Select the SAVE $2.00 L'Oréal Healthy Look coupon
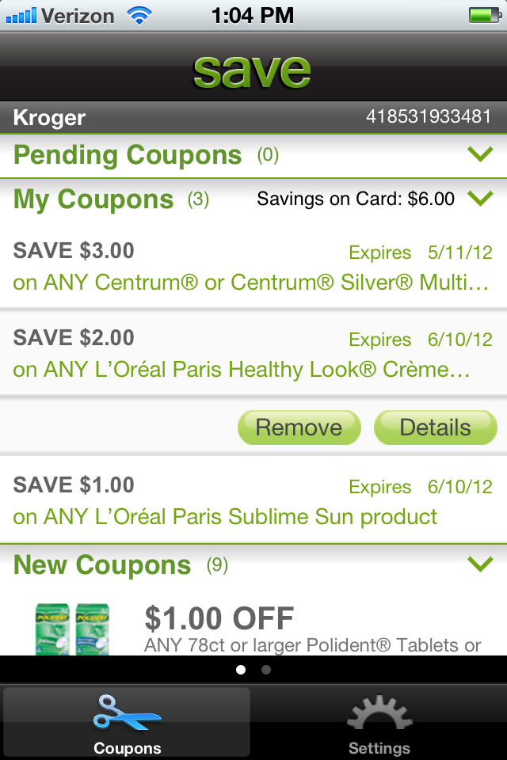Screen dimensions: 507x760 pos(252,354)
